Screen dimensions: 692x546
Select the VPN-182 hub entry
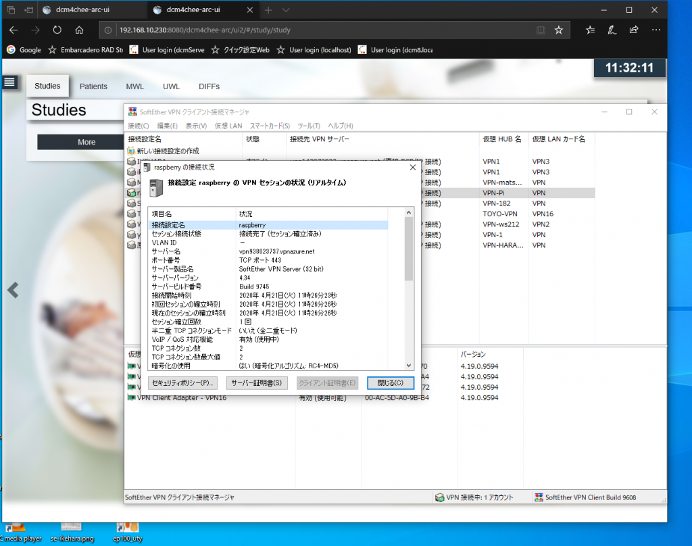496,203
